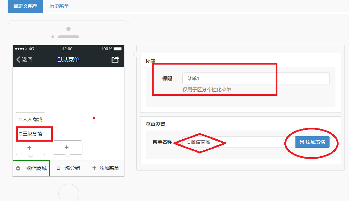Add submenu with plus under 三级分销 popup item
Viewport: 349px width, 201px height.
[x=30, y=148]
